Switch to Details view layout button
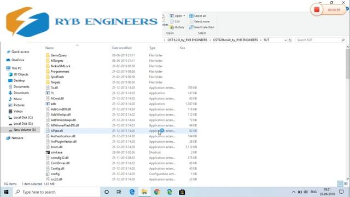The width and height of the screenshot is (350, 197). click(x=340, y=184)
